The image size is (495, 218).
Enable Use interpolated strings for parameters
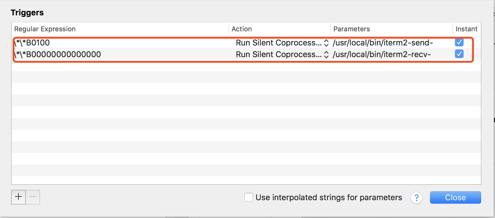click(x=249, y=197)
